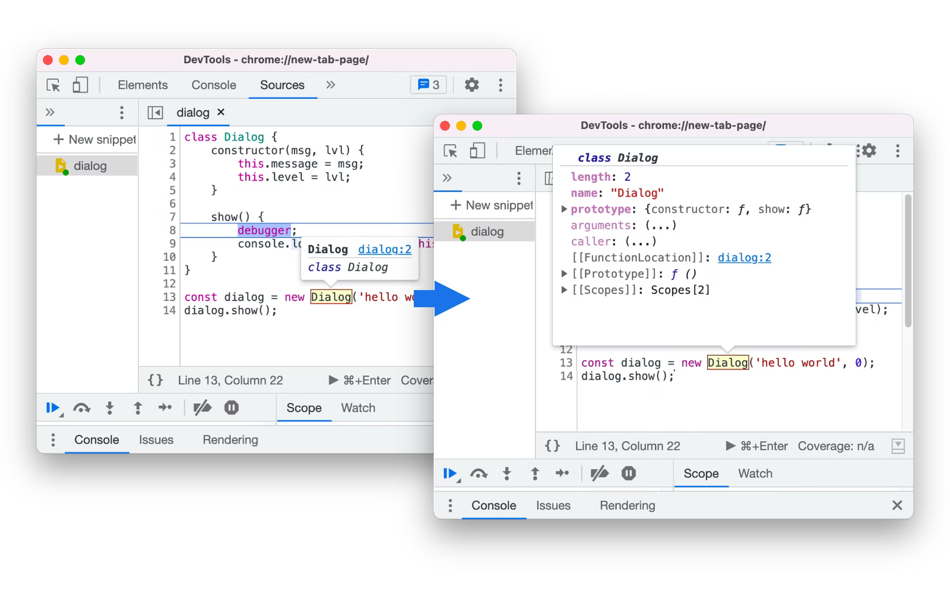Image resolution: width=950 pixels, height=597 pixels.
Task: Open Watch tab in right window
Action: tap(755, 474)
